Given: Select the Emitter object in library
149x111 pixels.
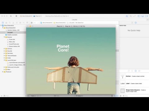Looking at the screenshot, I should (x=134, y=76).
